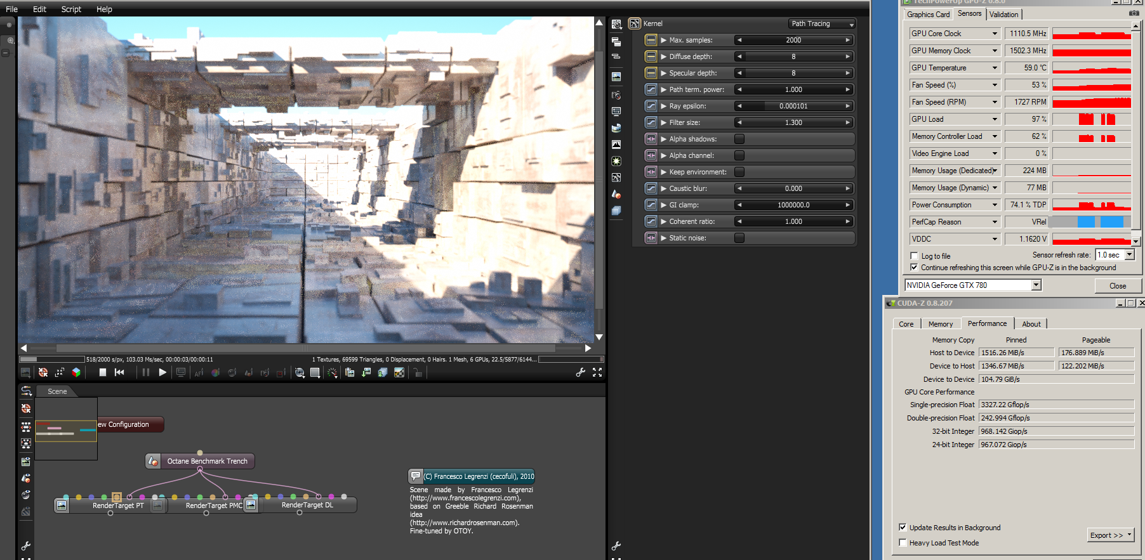This screenshot has height=560, width=1145.
Task: Uncheck Update Results in Background in CUDA-Z
Action: (903, 528)
